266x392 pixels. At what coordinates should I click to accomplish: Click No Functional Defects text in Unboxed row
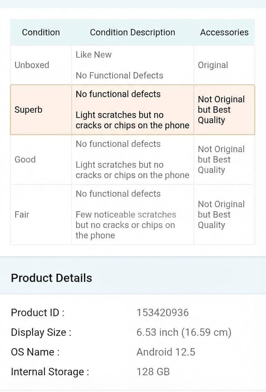pos(119,76)
